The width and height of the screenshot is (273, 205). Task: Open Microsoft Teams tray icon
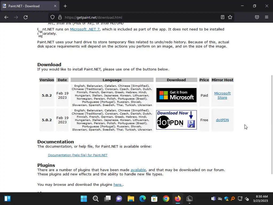(x=214, y=199)
